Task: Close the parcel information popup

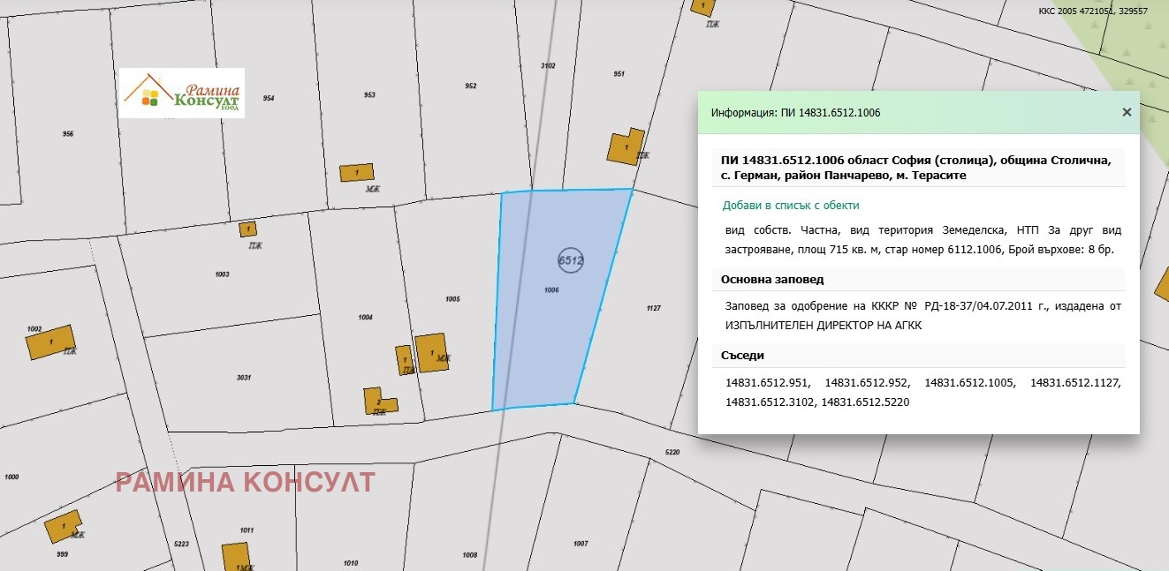Action: pos(1127,112)
